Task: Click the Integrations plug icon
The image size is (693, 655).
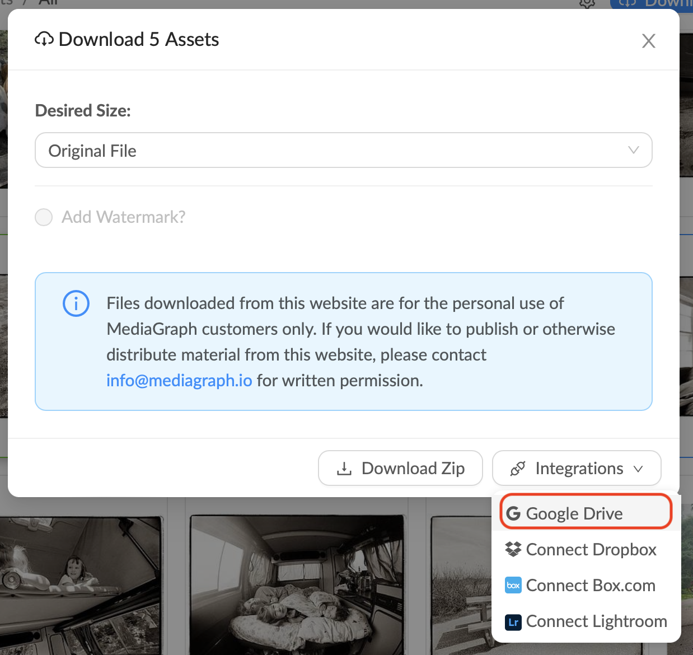Action: pos(518,469)
